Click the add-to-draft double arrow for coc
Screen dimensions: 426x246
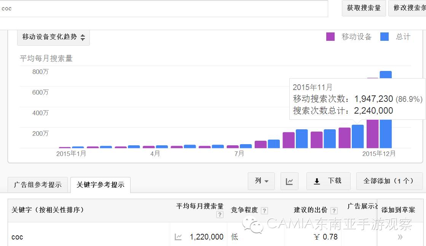[400, 237]
